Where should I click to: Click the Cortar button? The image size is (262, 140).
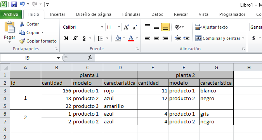pyautogui.click(x=29, y=24)
